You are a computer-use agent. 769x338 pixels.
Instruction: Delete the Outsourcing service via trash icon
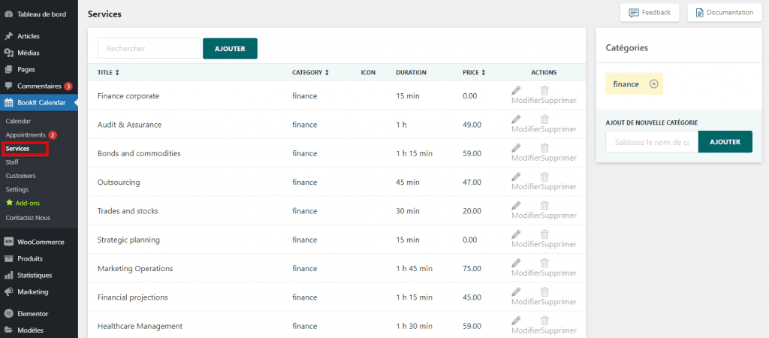pyautogui.click(x=544, y=177)
